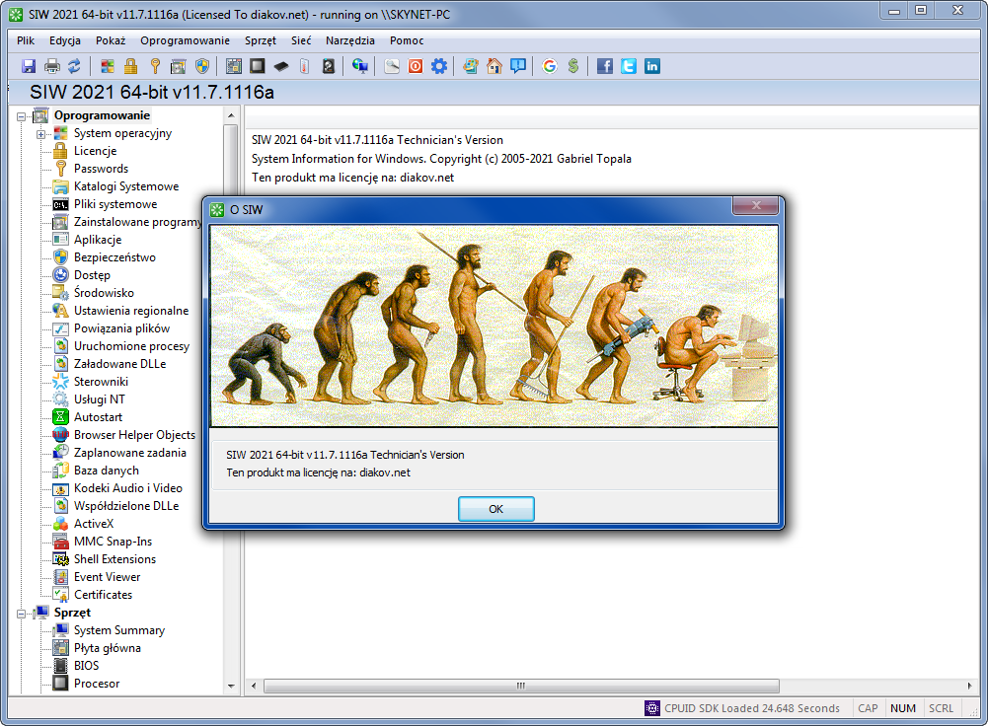
Task: Click the house Home page toolbar icon
Action: (x=494, y=66)
